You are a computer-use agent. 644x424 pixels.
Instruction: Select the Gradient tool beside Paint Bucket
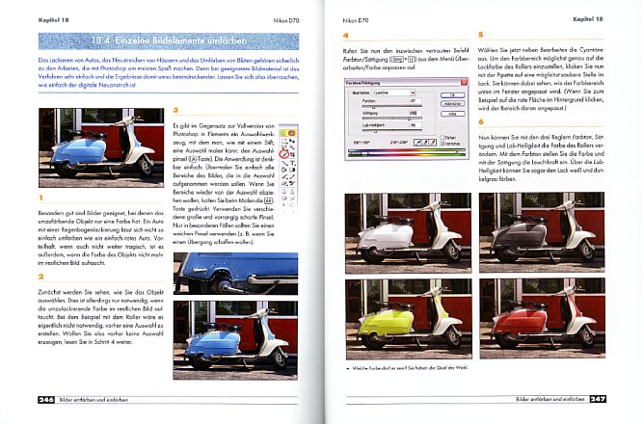click(292, 170)
